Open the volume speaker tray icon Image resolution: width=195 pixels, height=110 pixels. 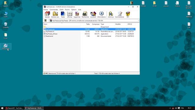176,108
